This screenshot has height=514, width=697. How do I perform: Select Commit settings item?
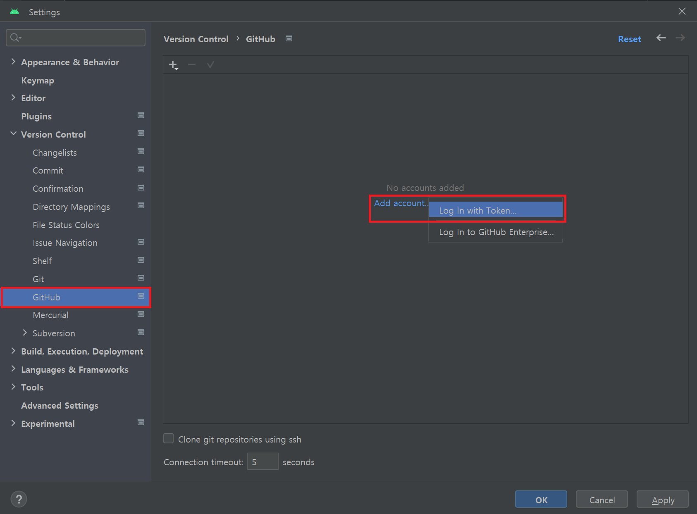pos(48,171)
